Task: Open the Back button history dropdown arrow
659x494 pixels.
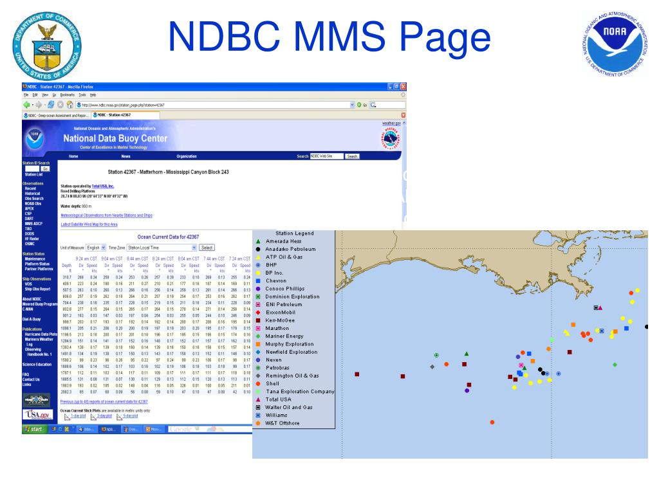Action: [x=32, y=105]
